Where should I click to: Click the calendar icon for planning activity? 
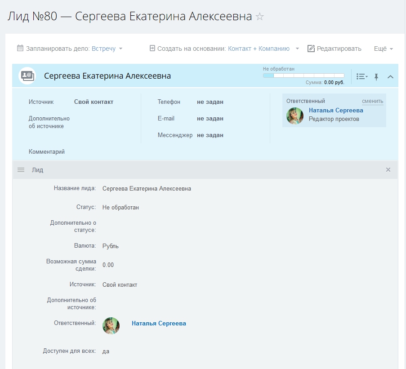(x=20, y=48)
